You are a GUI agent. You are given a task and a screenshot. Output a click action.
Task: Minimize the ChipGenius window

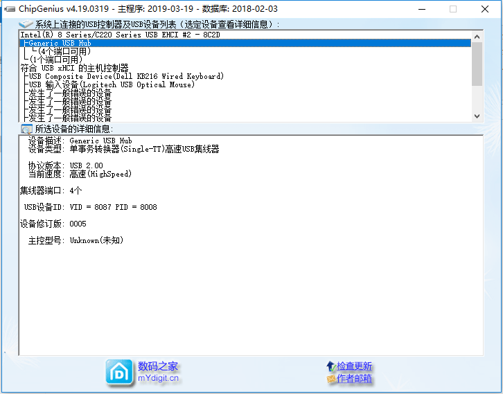(422, 9)
